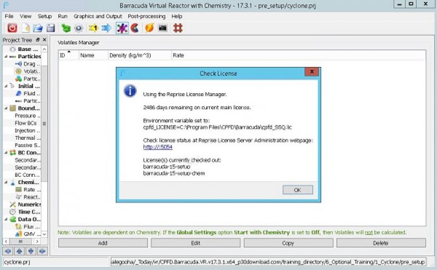The image size is (437, 270).
Task: Click the Add button in Volatiles Manager
Action: coord(103,243)
